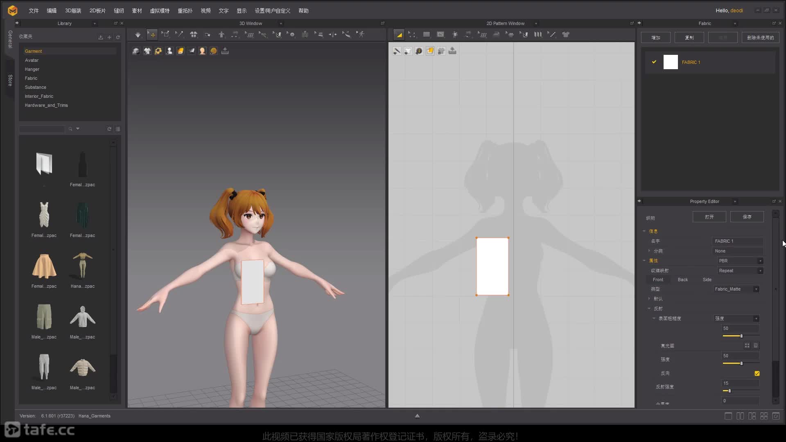This screenshot has height=442, width=786.
Task: Click the globe environment icon in 3D window
Action: [x=214, y=51]
